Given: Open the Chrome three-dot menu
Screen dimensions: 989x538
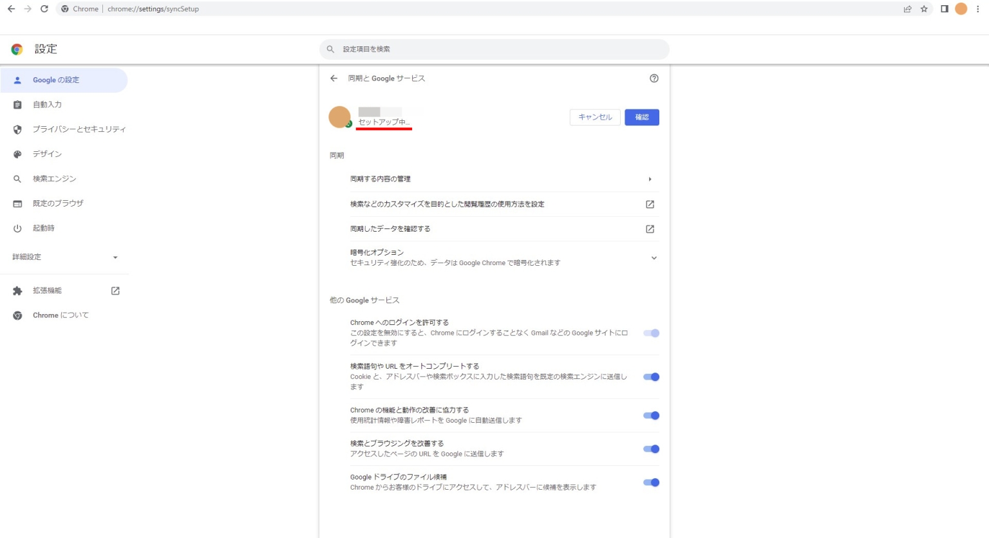Looking at the screenshot, I should [x=977, y=9].
